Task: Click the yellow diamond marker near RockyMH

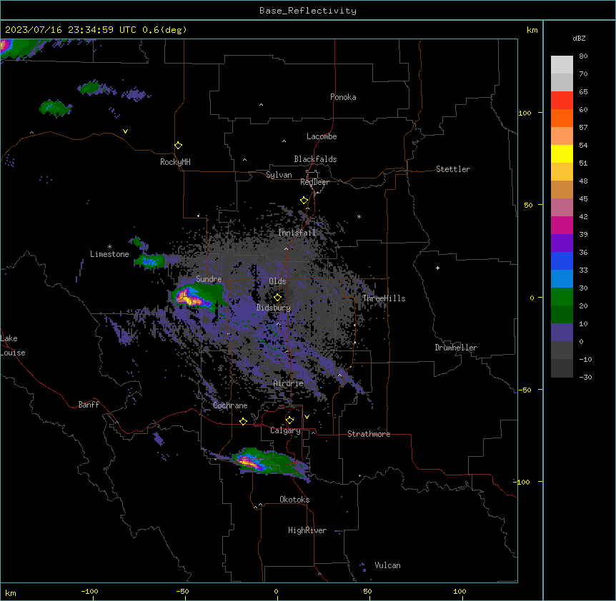Action: click(178, 146)
